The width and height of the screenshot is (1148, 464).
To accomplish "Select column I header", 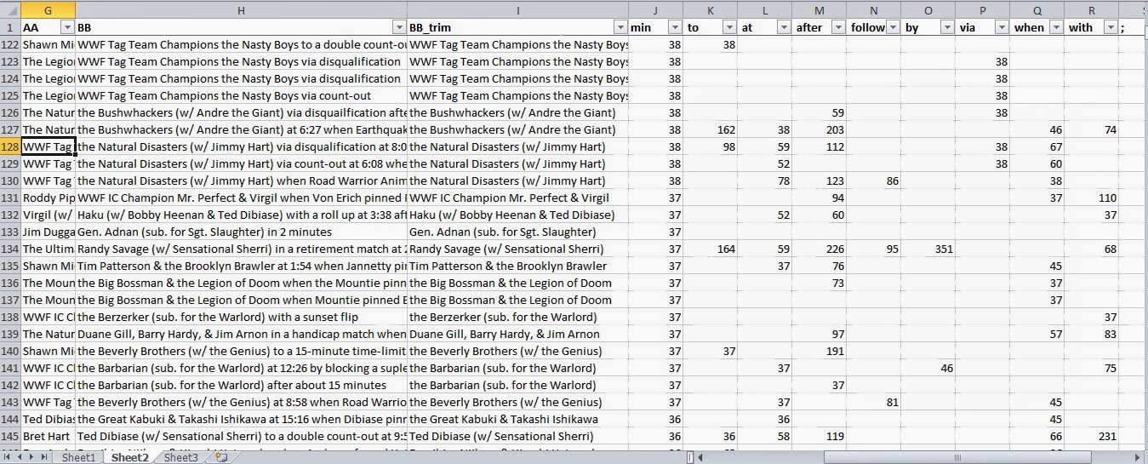I will point(517,9).
